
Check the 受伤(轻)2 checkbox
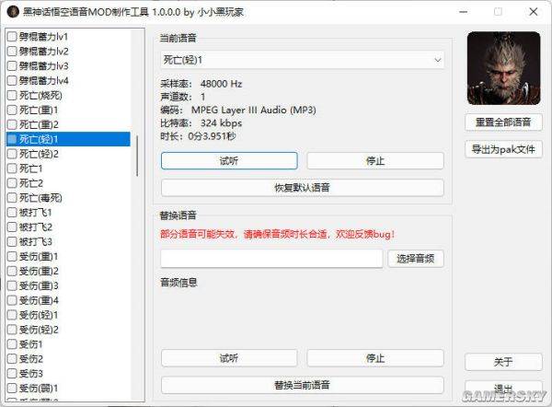[x=12, y=330]
